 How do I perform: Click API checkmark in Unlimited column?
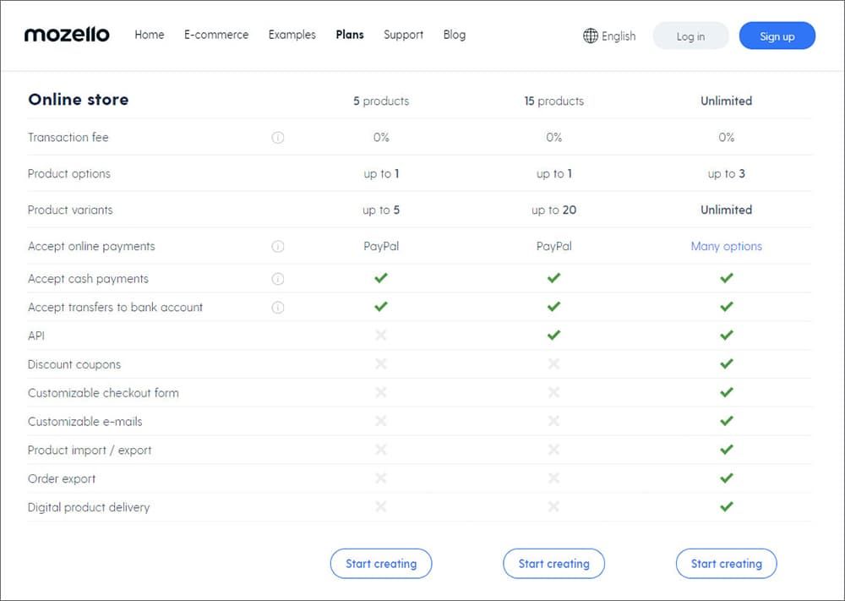coord(727,336)
